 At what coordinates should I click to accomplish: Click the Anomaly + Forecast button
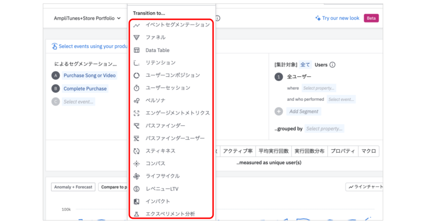coord(73,187)
